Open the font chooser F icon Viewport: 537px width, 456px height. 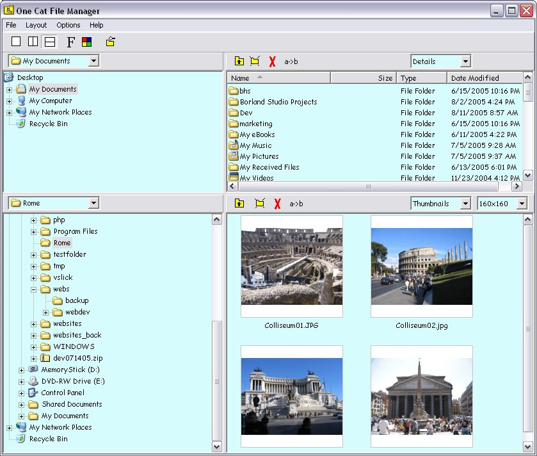click(70, 42)
